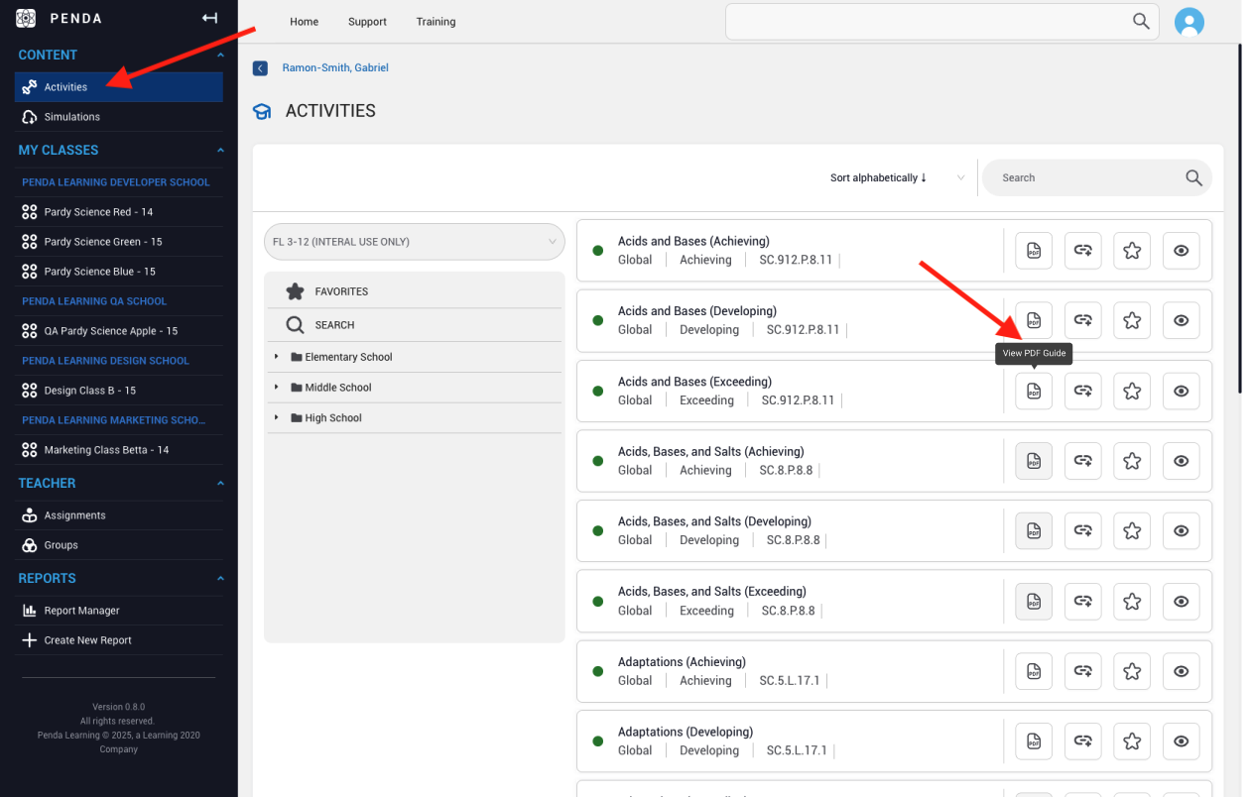The image size is (1250, 797).
Task: Click link icon for Acids, Bases, and Salts (Exceeding)
Action: click(1082, 601)
